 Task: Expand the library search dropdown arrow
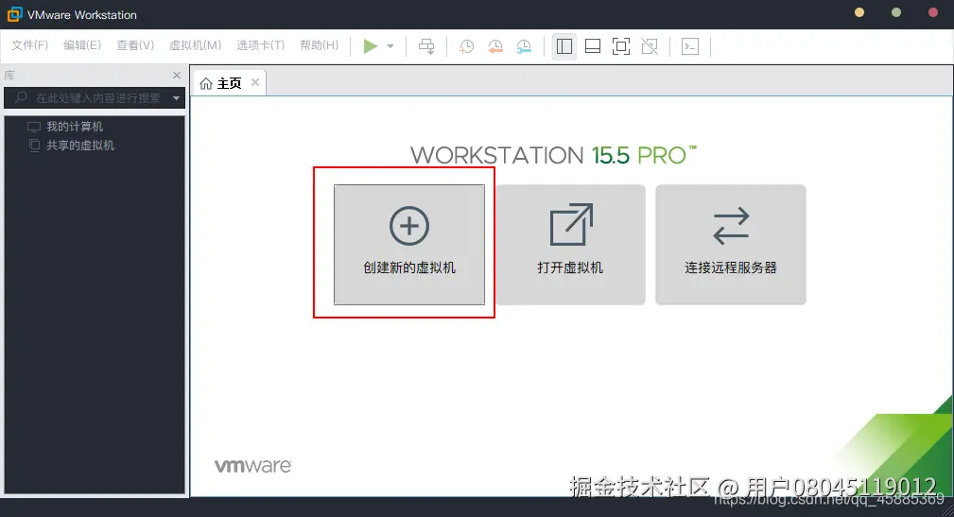click(x=177, y=98)
